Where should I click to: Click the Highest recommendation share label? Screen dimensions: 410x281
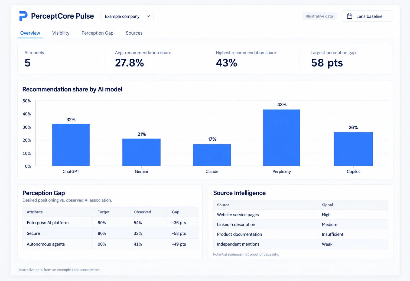tap(246, 53)
